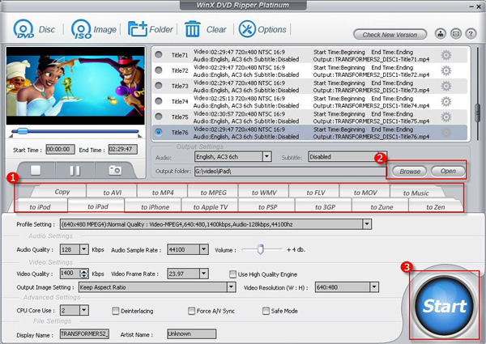Switch to the to FLV tab
Viewport: 486px width, 344px height.
316,193
